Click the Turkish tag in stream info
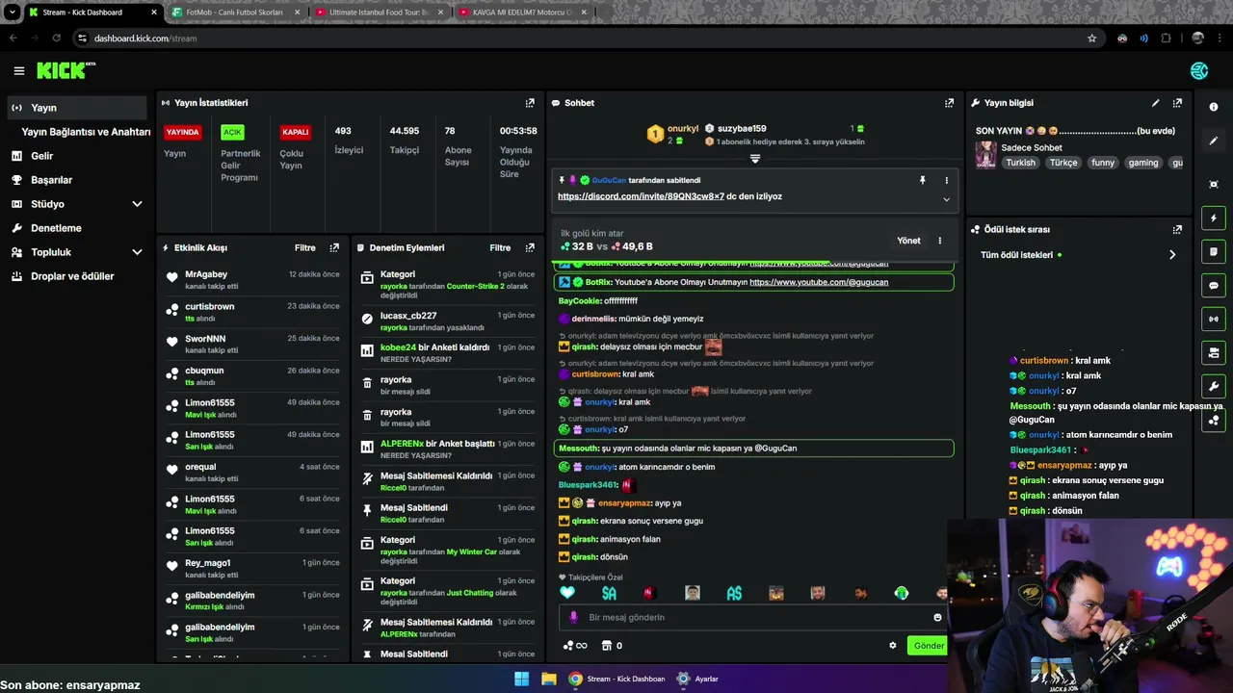 click(x=1020, y=163)
